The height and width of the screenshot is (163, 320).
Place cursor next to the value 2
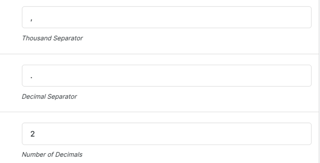coord(36,134)
